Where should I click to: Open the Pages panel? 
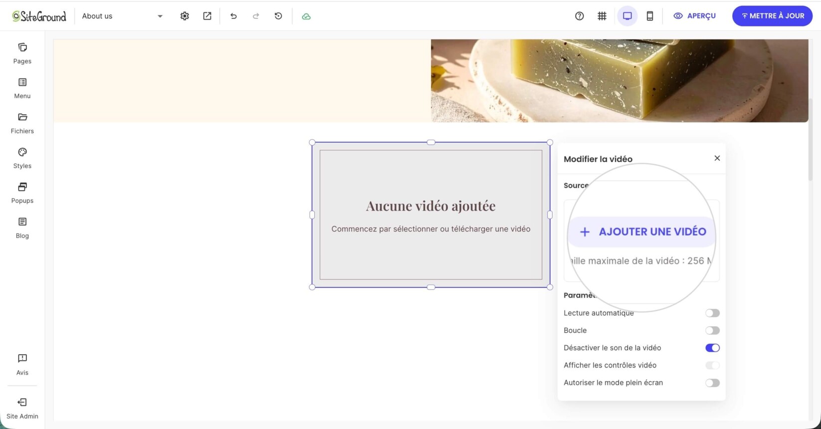tap(22, 53)
